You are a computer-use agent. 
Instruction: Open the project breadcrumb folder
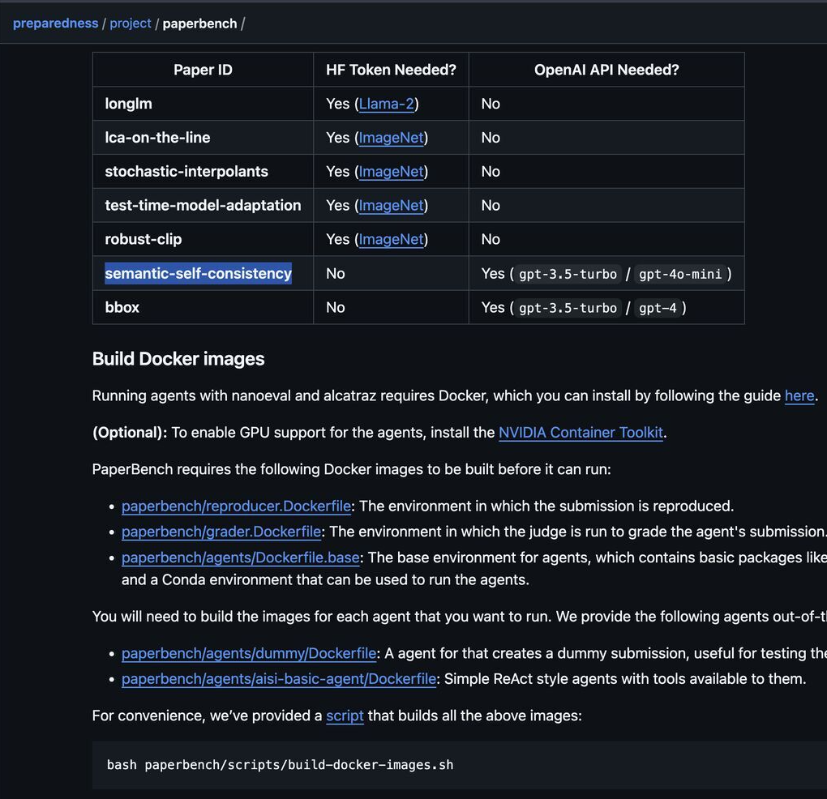131,23
